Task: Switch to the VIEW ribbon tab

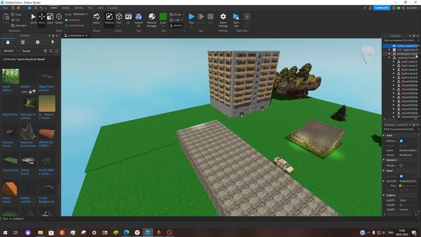Action: [x=101, y=8]
